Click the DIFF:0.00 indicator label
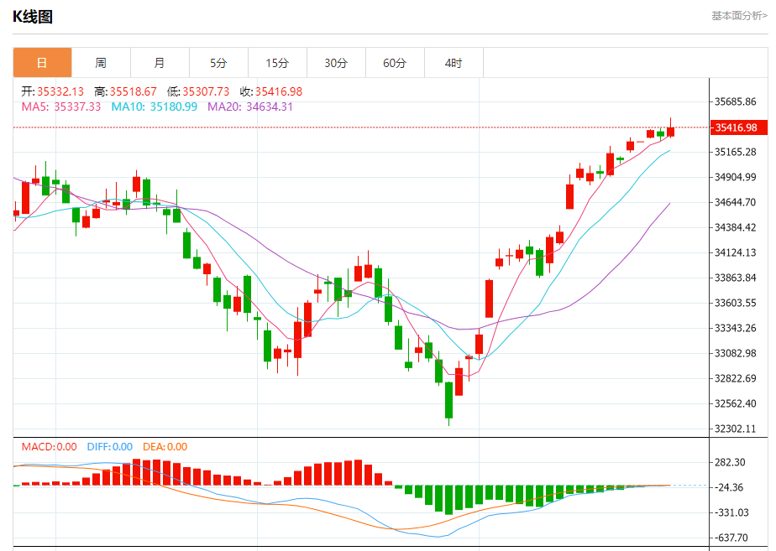Viewport: 776px width, 551px height. pyautogui.click(x=110, y=447)
